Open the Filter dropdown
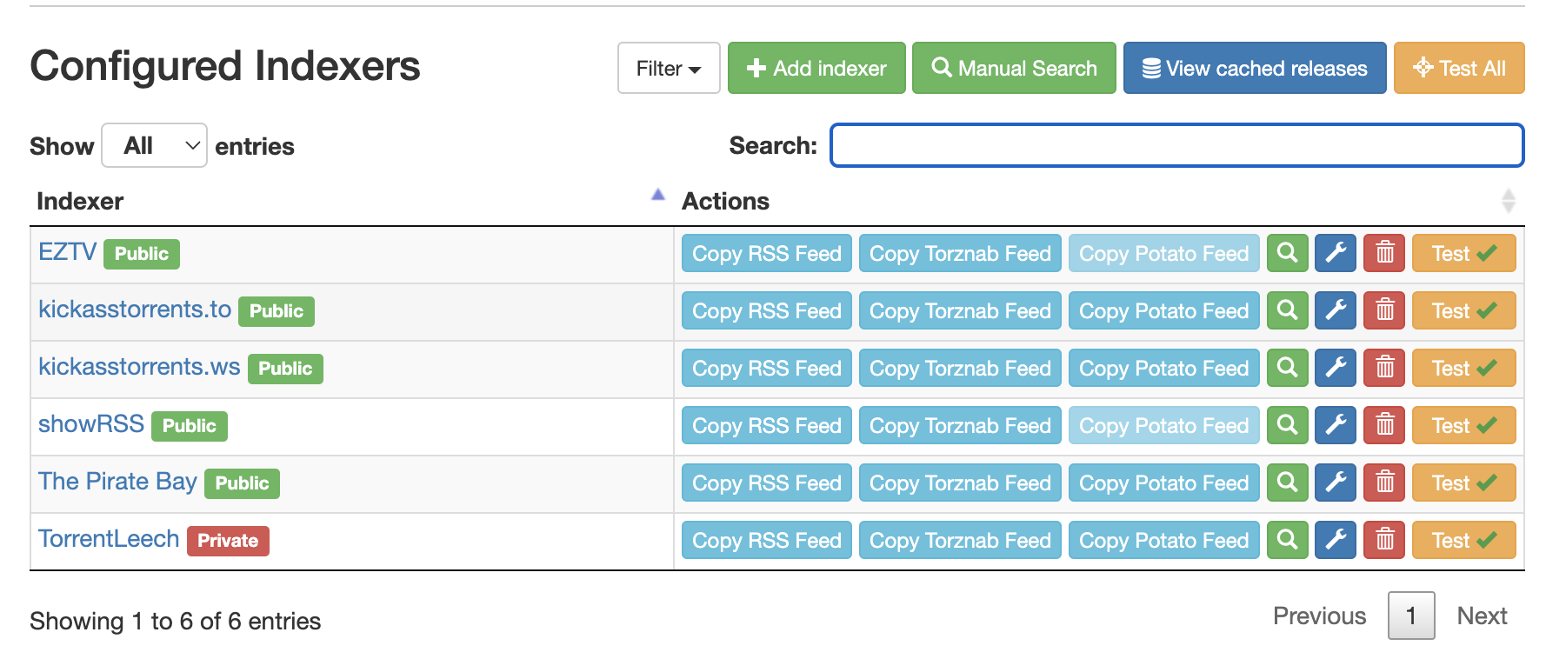 tap(668, 68)
